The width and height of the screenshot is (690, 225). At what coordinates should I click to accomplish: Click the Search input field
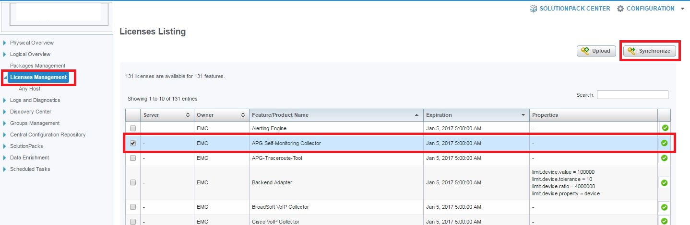[632, 95]
